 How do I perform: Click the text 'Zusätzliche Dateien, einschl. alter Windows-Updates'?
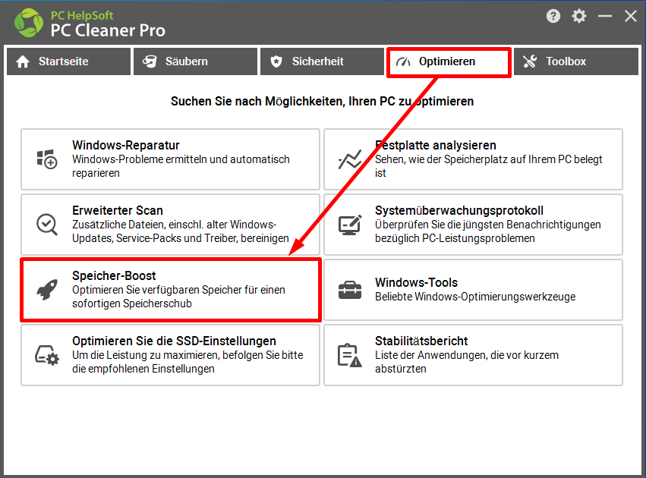click(x=181, y=231)
